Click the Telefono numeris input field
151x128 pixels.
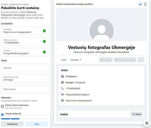pyautogui.click(x=25, y=41)
